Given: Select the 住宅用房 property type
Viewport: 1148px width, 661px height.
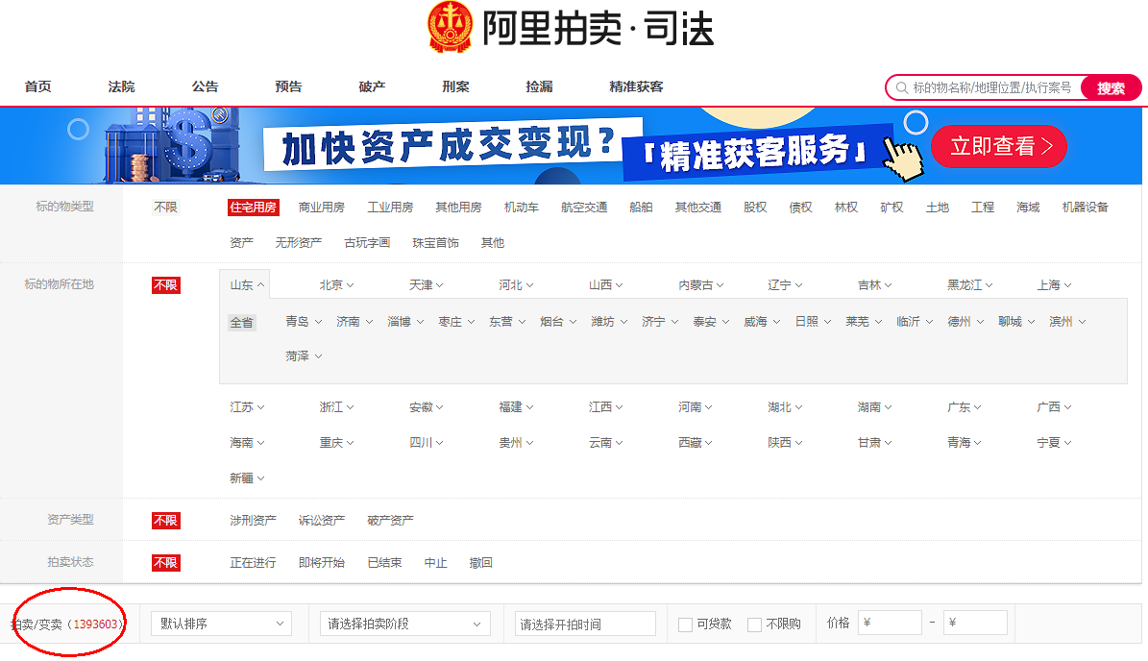Looking at the screenshot, I should 253,208.
